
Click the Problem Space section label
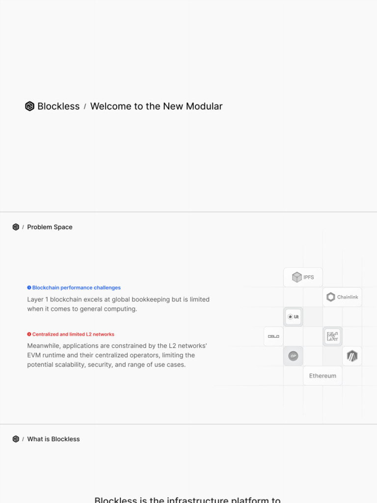50,227
